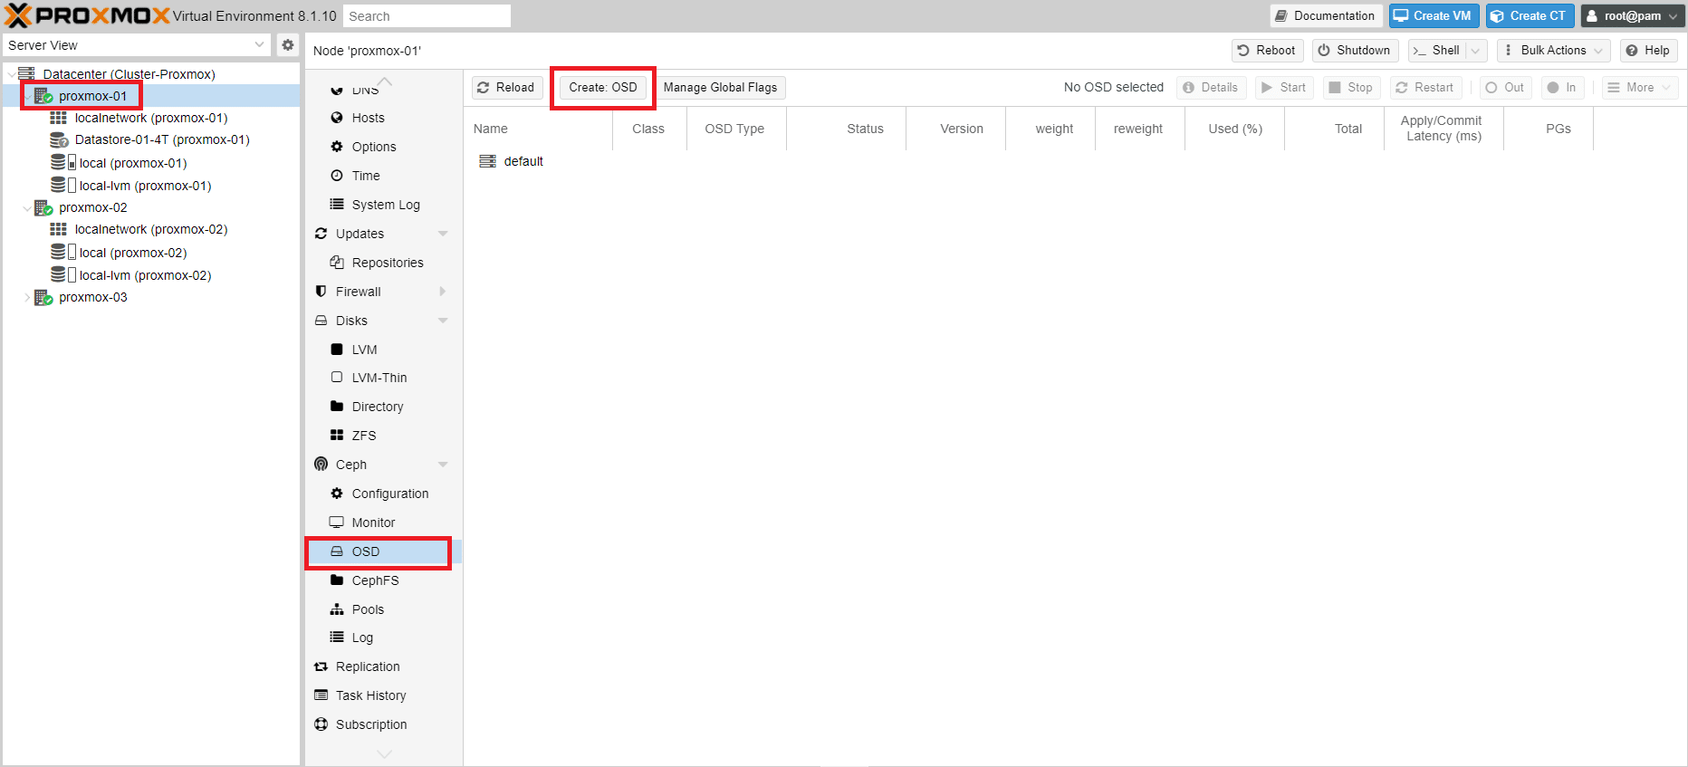Open the Documentation button

[x=1326, y=16]
